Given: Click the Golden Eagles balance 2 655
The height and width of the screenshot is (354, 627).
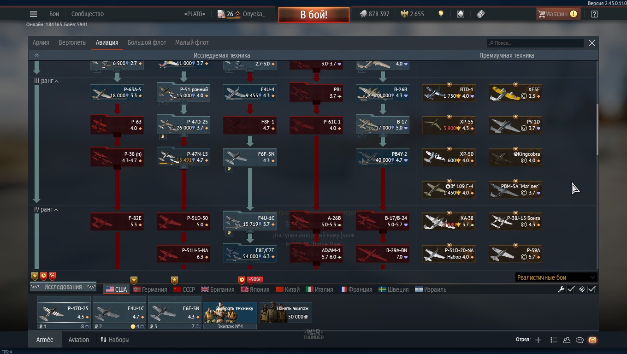Looking at the screenshot, I should [413, 14].
